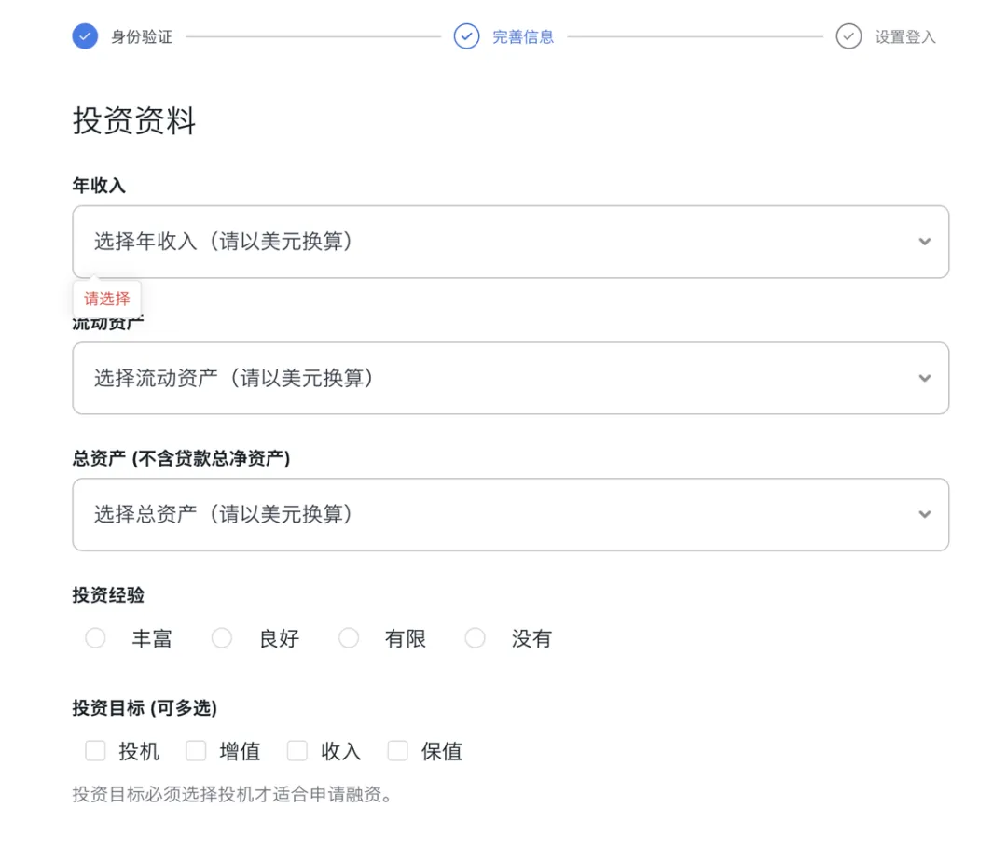Screen dimensions: 1007x850
Task: Select 有限 investment experience radio
Action: (349, 638)
